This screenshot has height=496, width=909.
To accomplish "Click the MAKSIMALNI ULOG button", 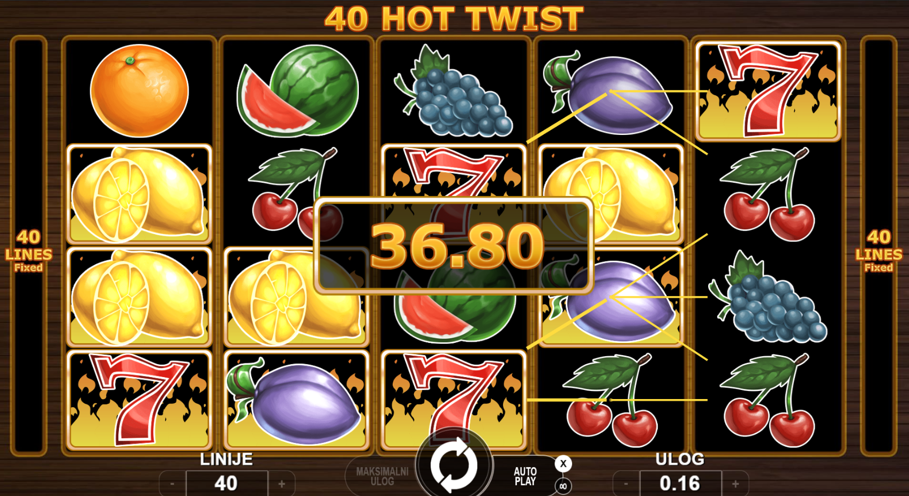I will coord(382,476).
